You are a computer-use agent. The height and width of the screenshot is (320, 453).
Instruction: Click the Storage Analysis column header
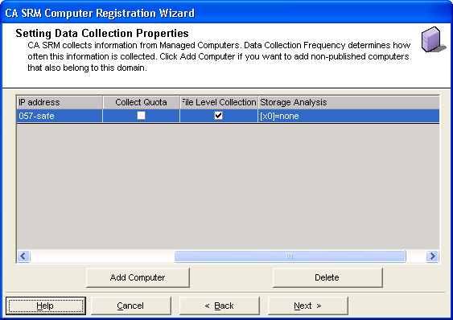(x=348, y=103)
